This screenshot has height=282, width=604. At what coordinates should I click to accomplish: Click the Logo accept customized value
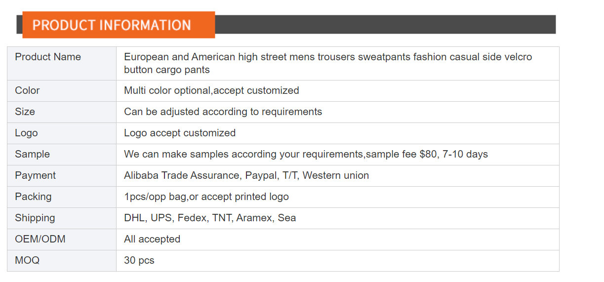tap(180, 133)
